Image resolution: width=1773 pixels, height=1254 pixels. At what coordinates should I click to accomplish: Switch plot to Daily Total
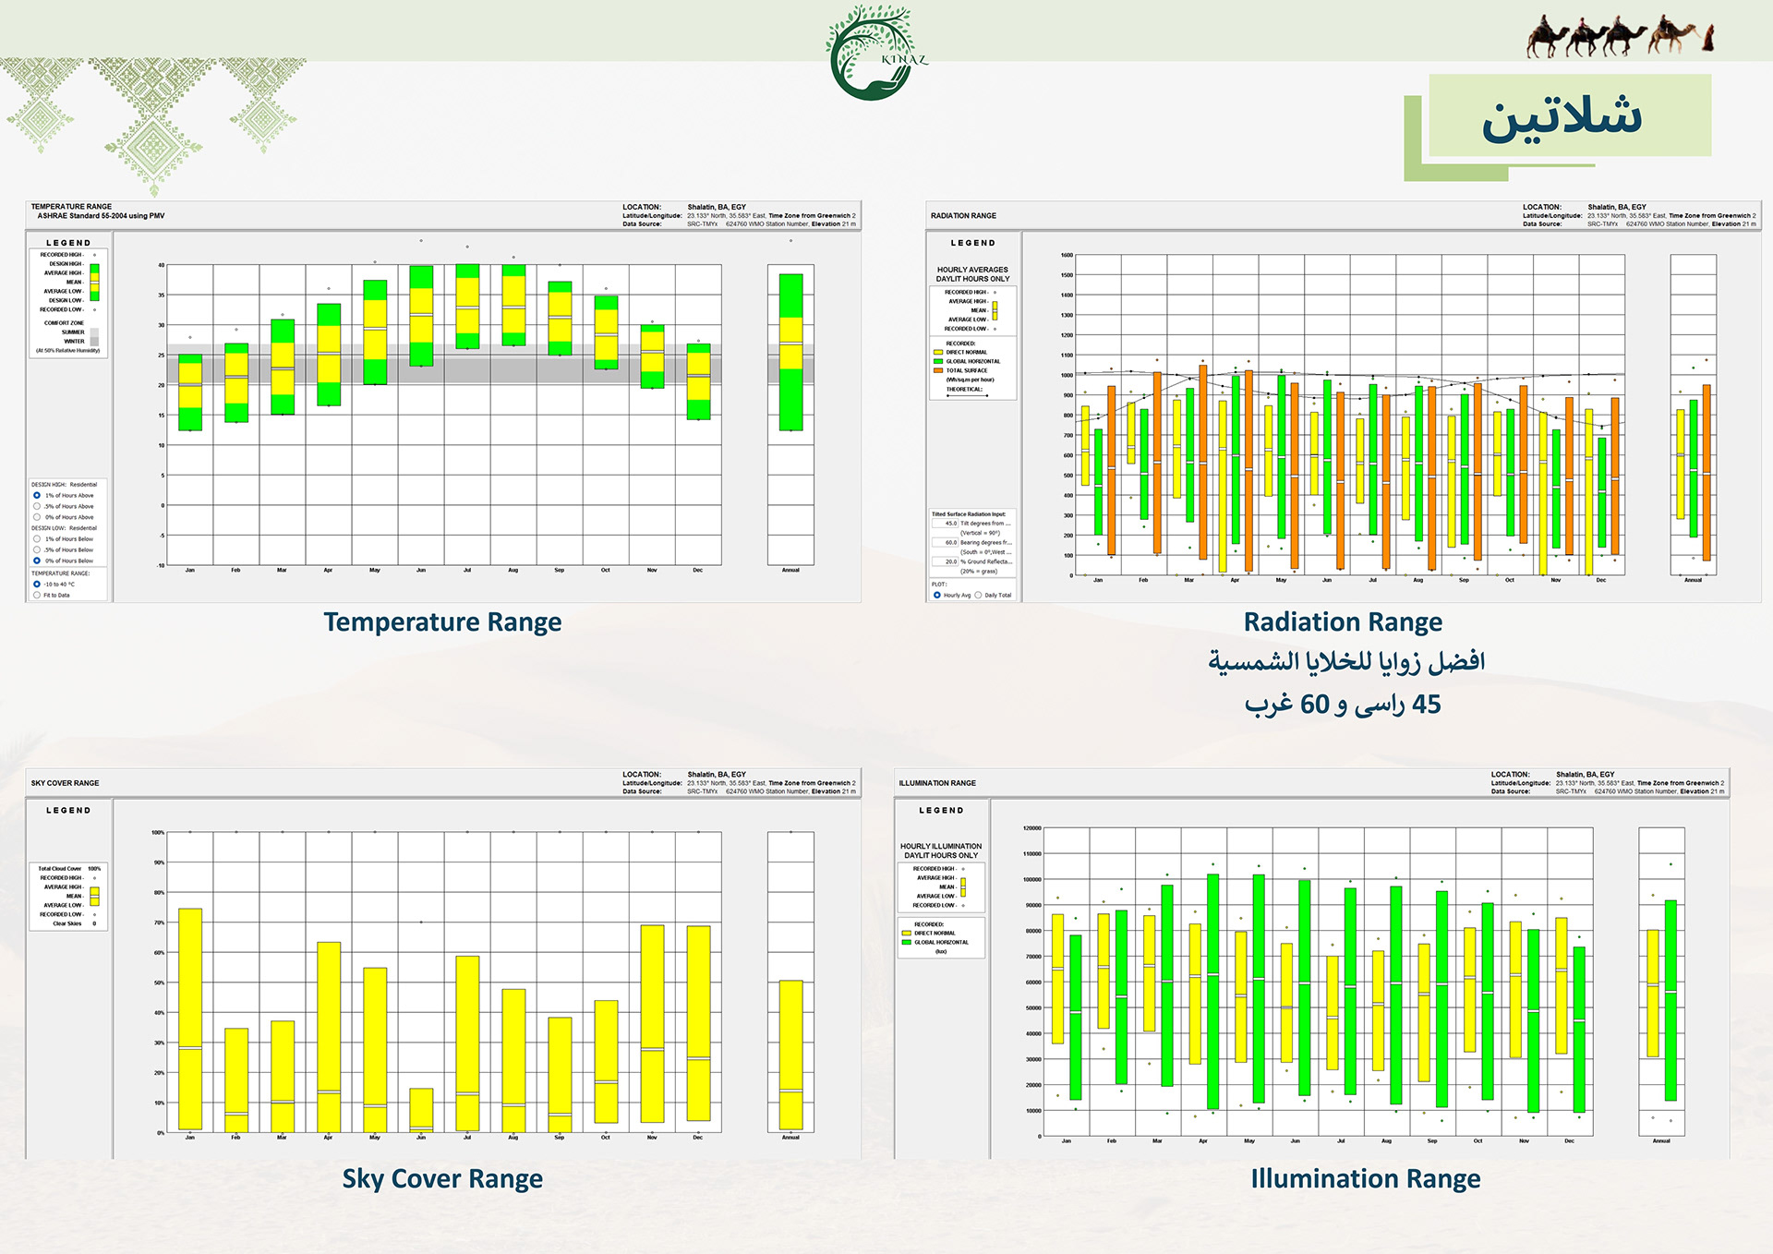point(979,595)
